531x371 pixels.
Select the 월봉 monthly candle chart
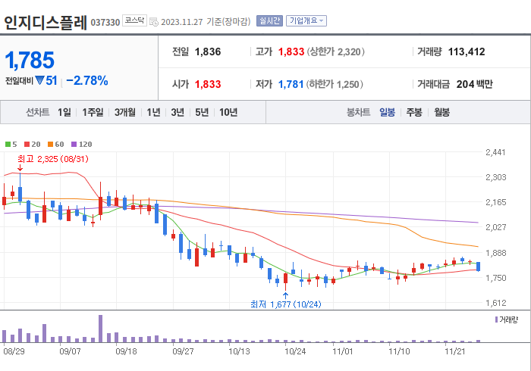click(442, 112)
